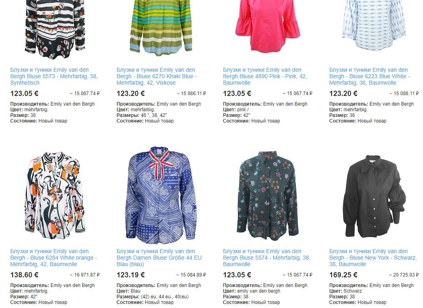This screenshot has height=308, width=423.
Task: Open the Bluse 4890 Pink product link
Action: (265, 76)
